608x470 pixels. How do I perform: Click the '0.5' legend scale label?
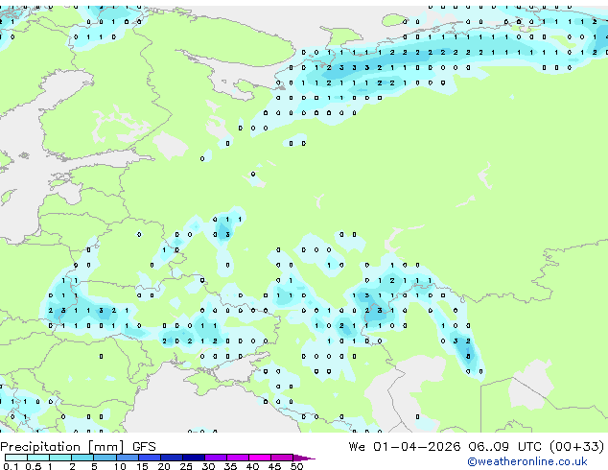click(x=34, y=466)
